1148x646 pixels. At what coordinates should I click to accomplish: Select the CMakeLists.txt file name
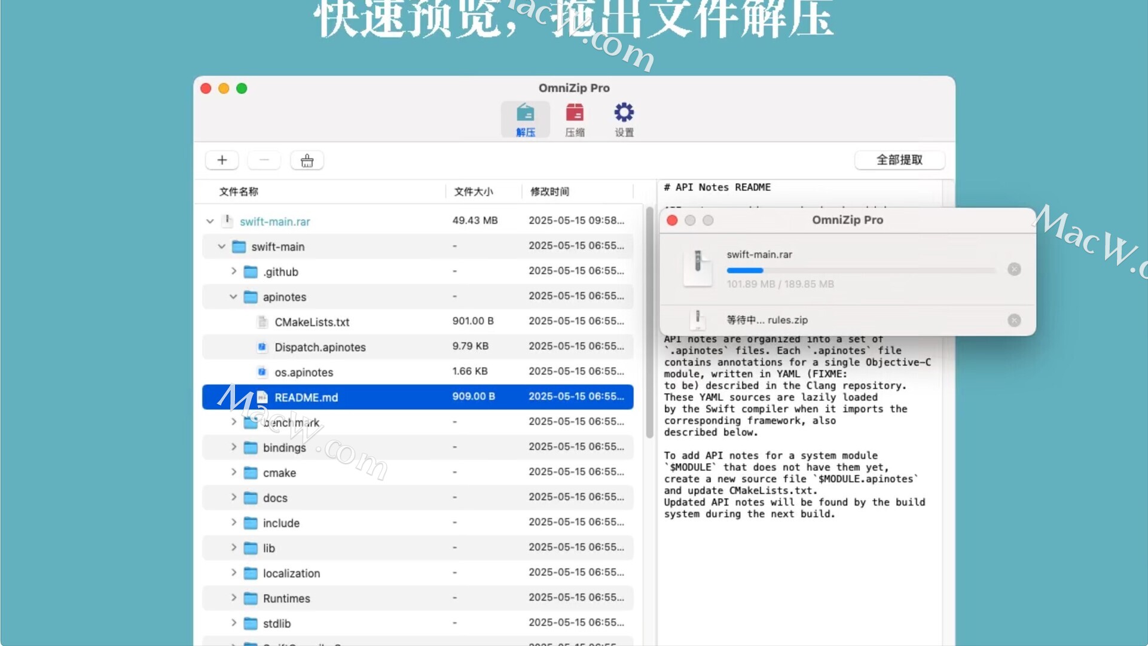[x=312, y=322]
